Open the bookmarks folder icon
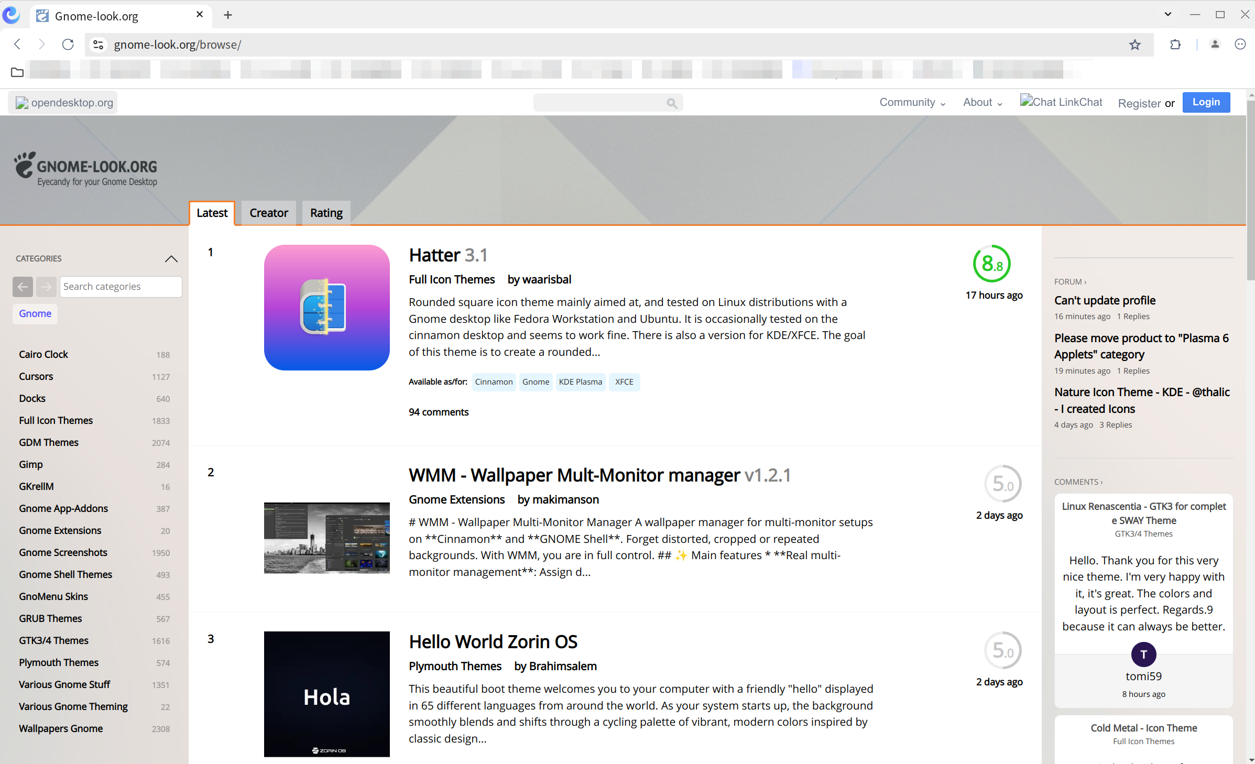1255x764 pixels. (17, 72)
